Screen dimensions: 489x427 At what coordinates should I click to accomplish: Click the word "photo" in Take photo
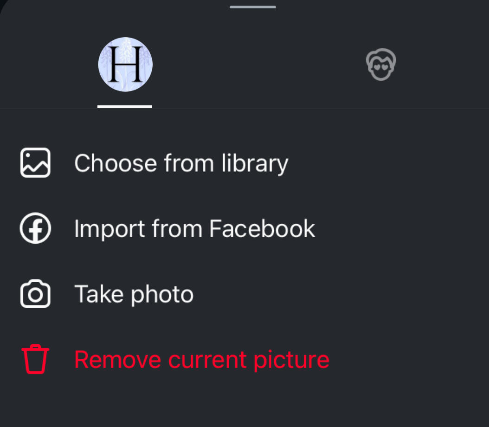pos(162,295)
